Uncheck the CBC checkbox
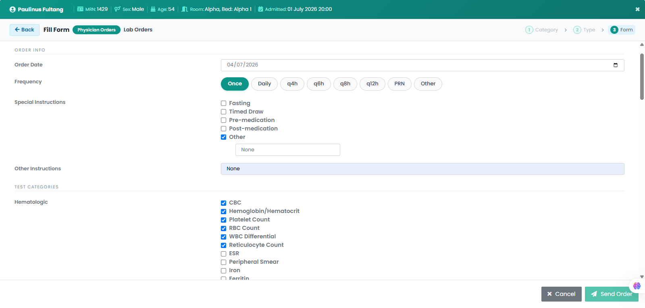The width and height of the screenshot is (645, 308). click(223, 203)
